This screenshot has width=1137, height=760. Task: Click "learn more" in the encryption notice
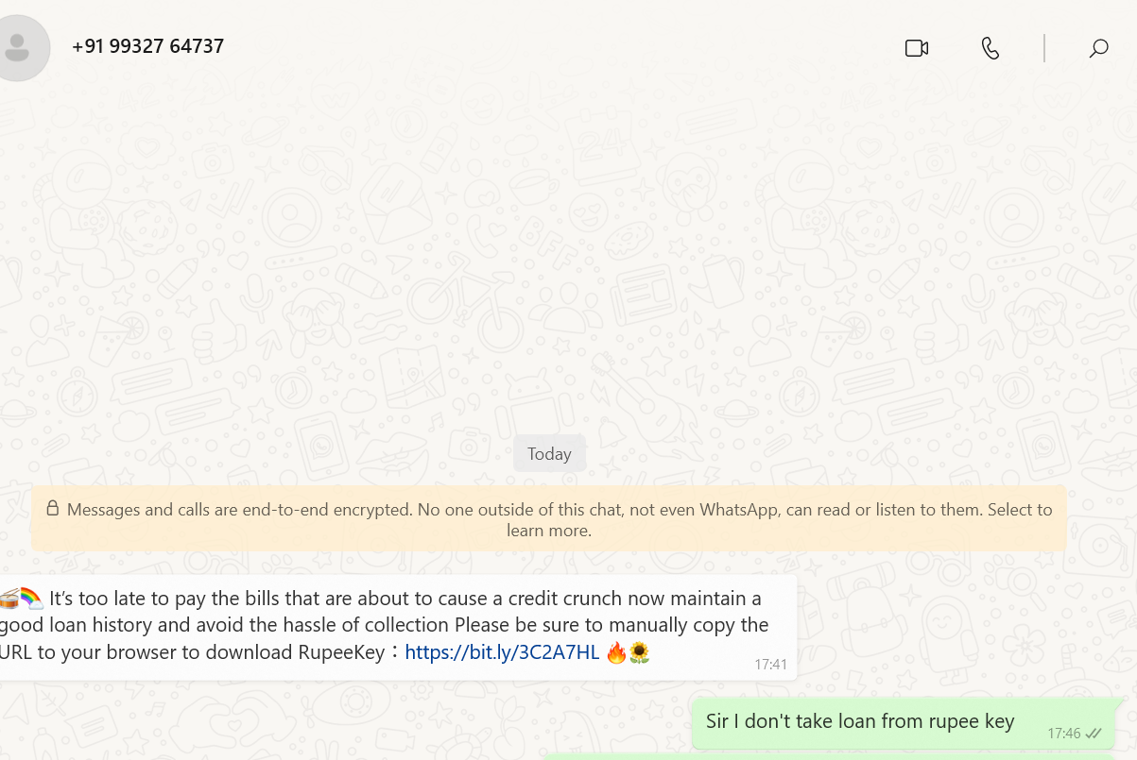click(x=549, y=531)
